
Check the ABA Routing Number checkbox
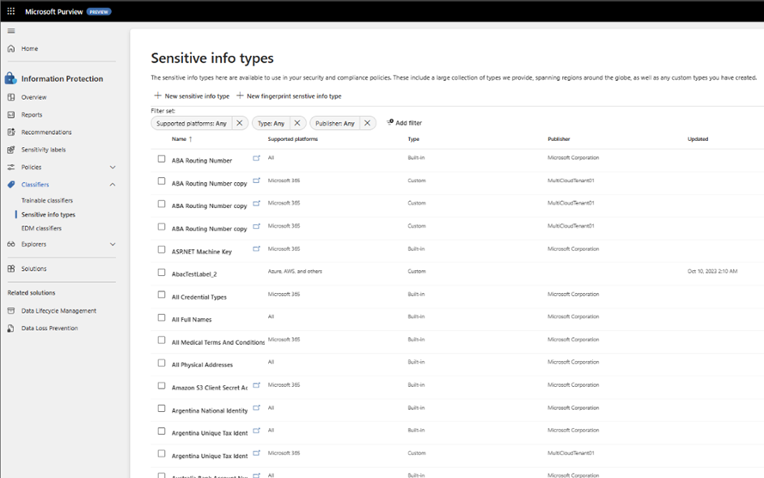pos(162,159)
